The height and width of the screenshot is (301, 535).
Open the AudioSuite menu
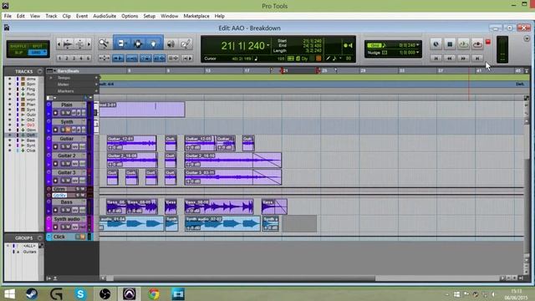coord(104,16)
